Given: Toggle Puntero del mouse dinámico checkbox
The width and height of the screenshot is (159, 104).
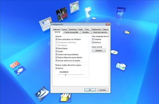Looking at the screenshot, I should click(56, 54).
